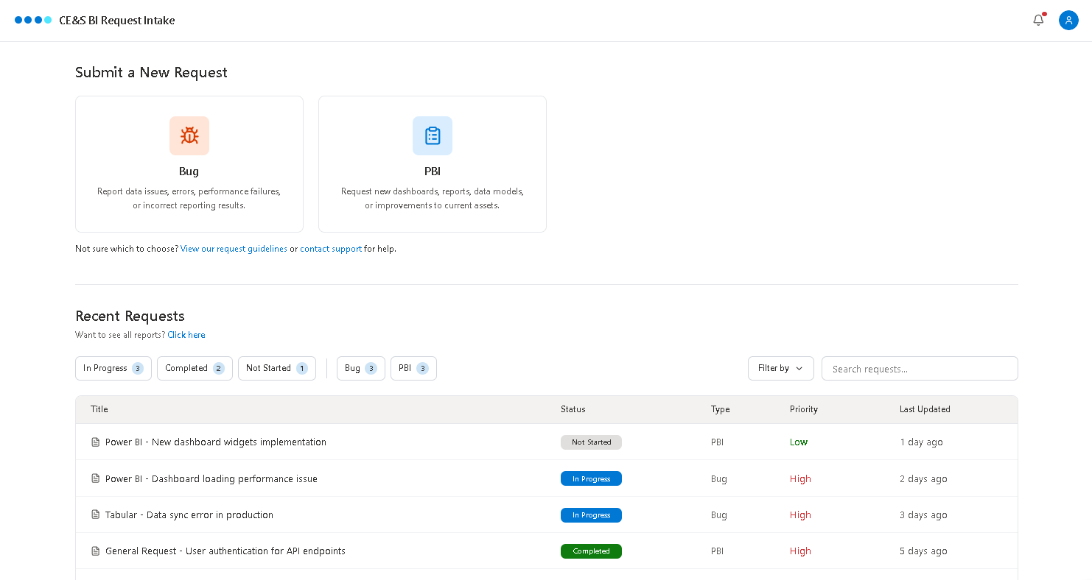Viewport: 1092px width, 580px height.
Task: Toggle the In Progress status filter
Action: click(x=113, y=368)
